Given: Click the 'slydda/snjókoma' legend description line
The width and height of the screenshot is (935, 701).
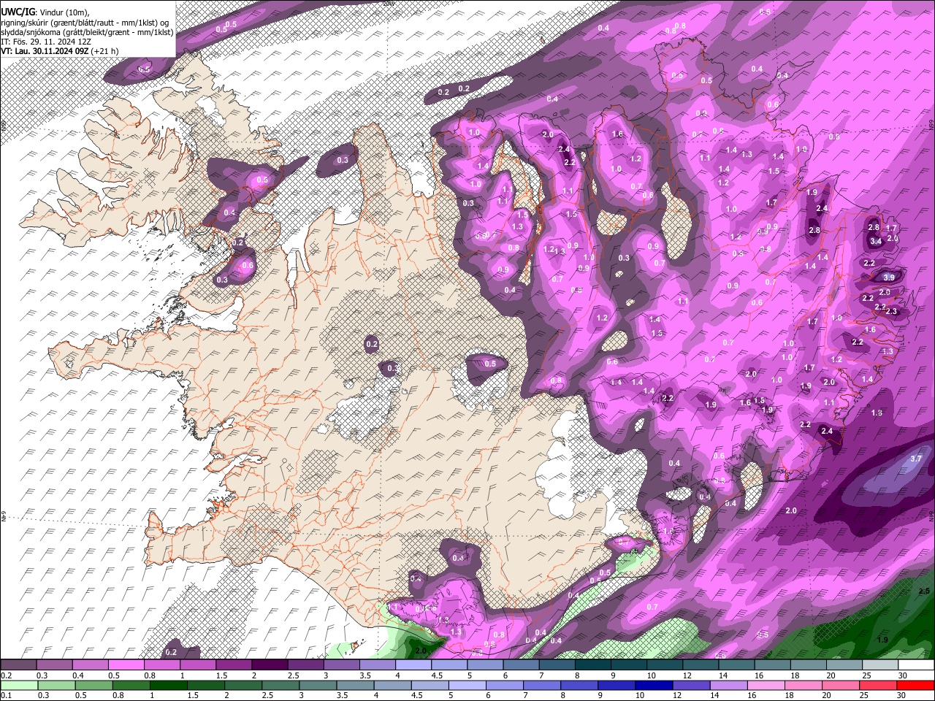Looking at the screenshot, I should pos(87,32).
